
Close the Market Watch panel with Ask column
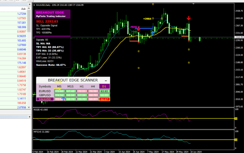click(30, 4)
